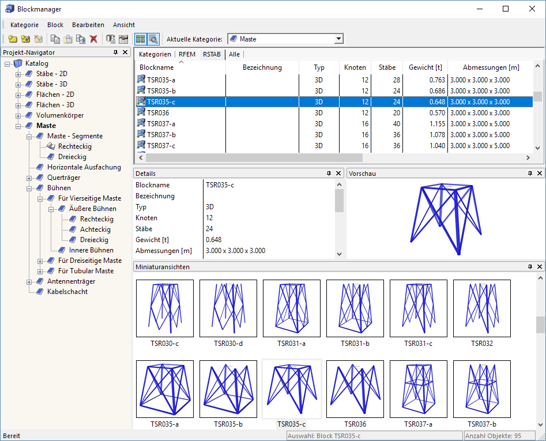546x441 pixels.
Task: Sort by Knoten column header
Action: click(x=355, y=67)
